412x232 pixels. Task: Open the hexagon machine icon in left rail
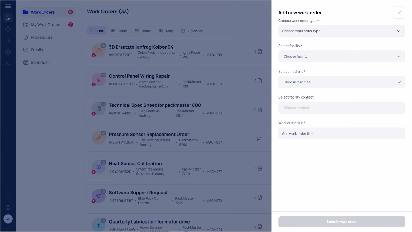click(8, 52)
